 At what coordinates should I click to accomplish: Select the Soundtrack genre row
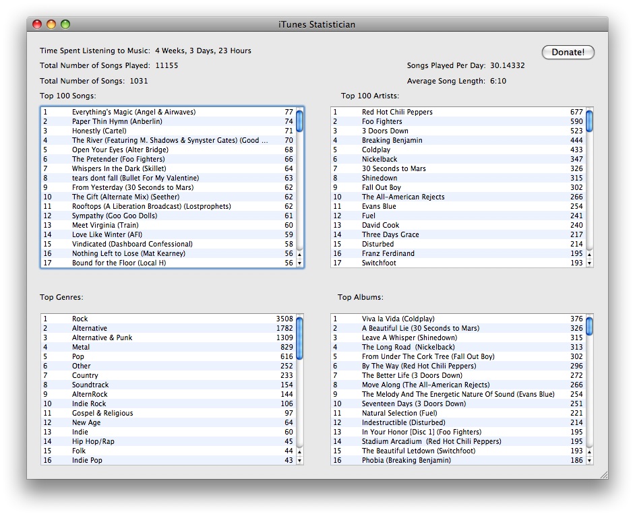(x=168, y=385)
